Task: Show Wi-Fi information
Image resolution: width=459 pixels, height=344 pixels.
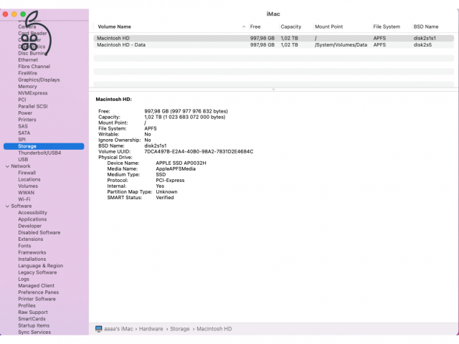Action: [24, 199]
